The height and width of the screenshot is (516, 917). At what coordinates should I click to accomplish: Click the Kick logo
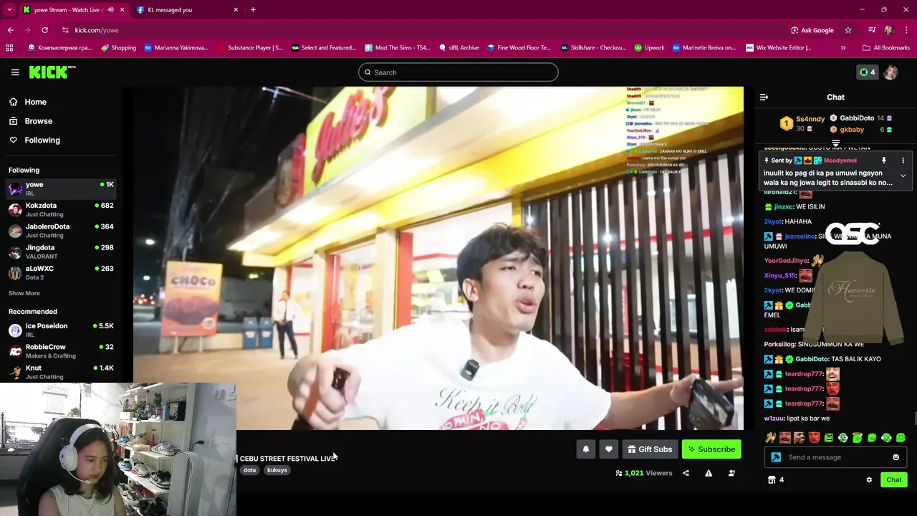click(x=52, y=72)
